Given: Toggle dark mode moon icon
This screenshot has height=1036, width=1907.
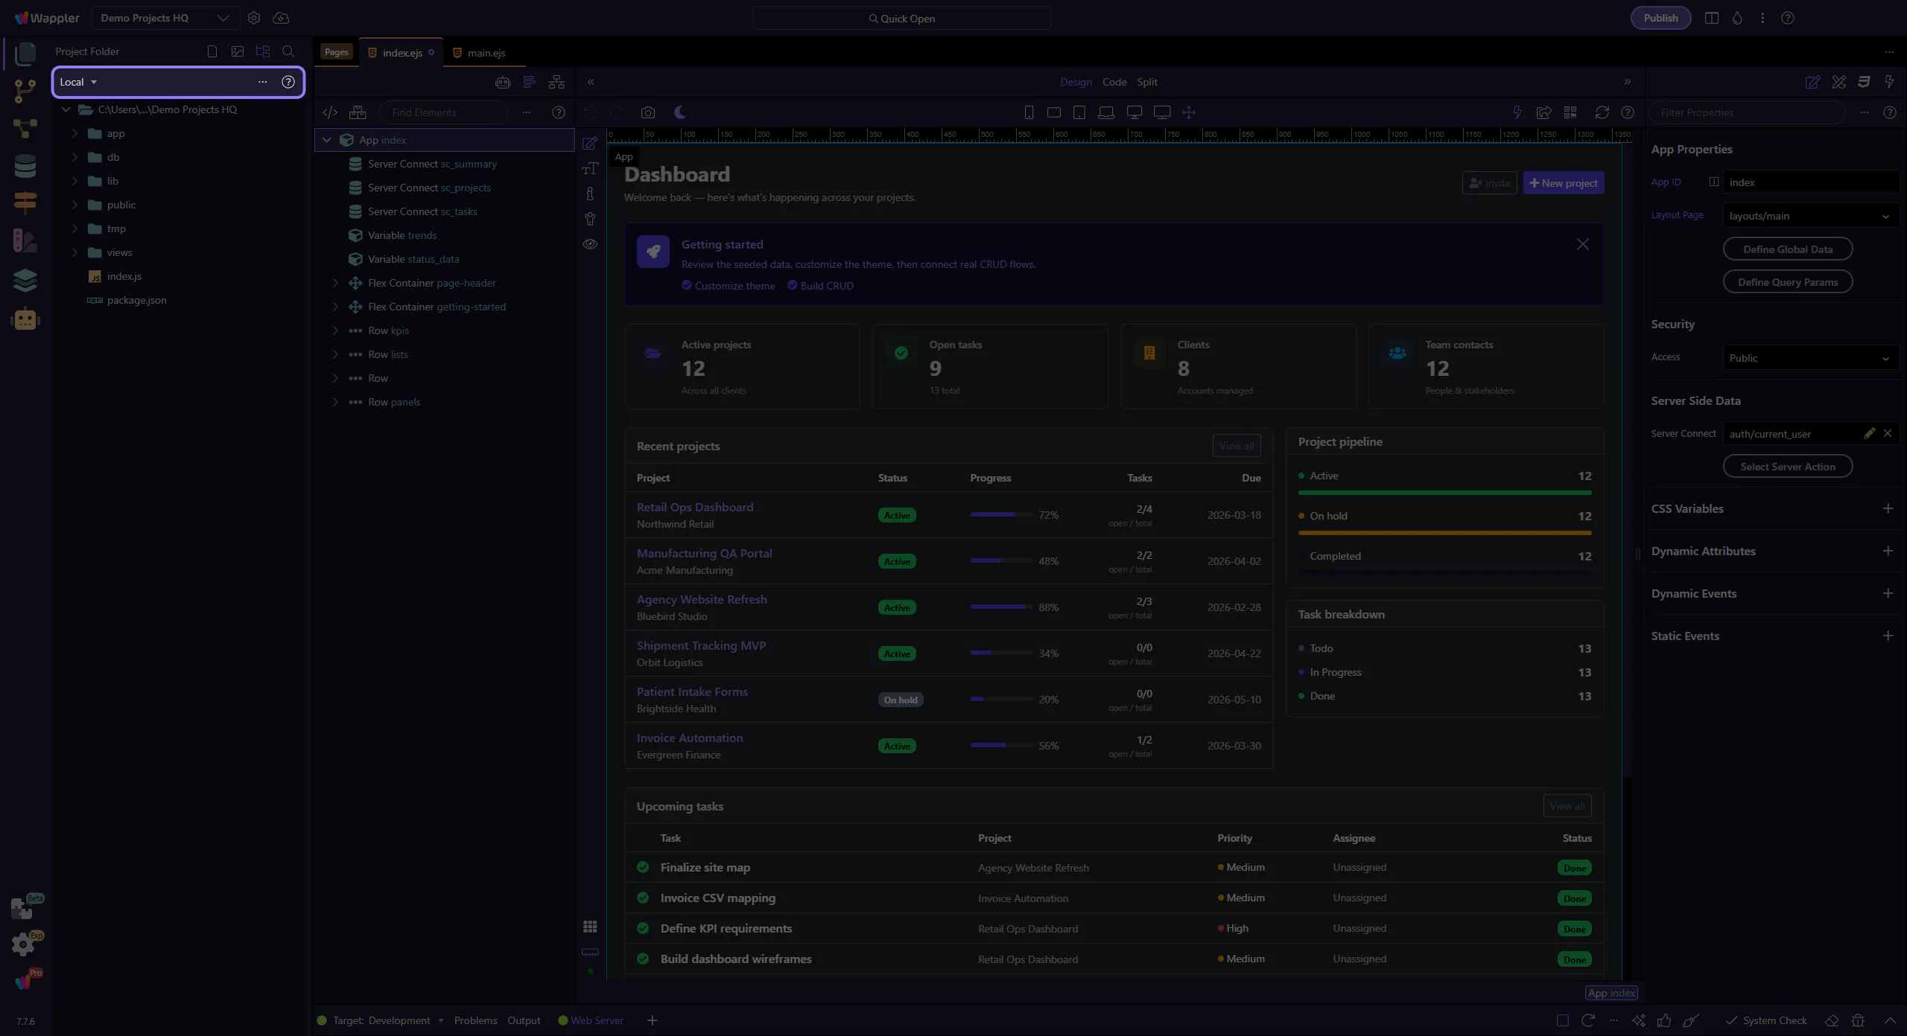Looking at the screenshot, I should pos(680,112).
